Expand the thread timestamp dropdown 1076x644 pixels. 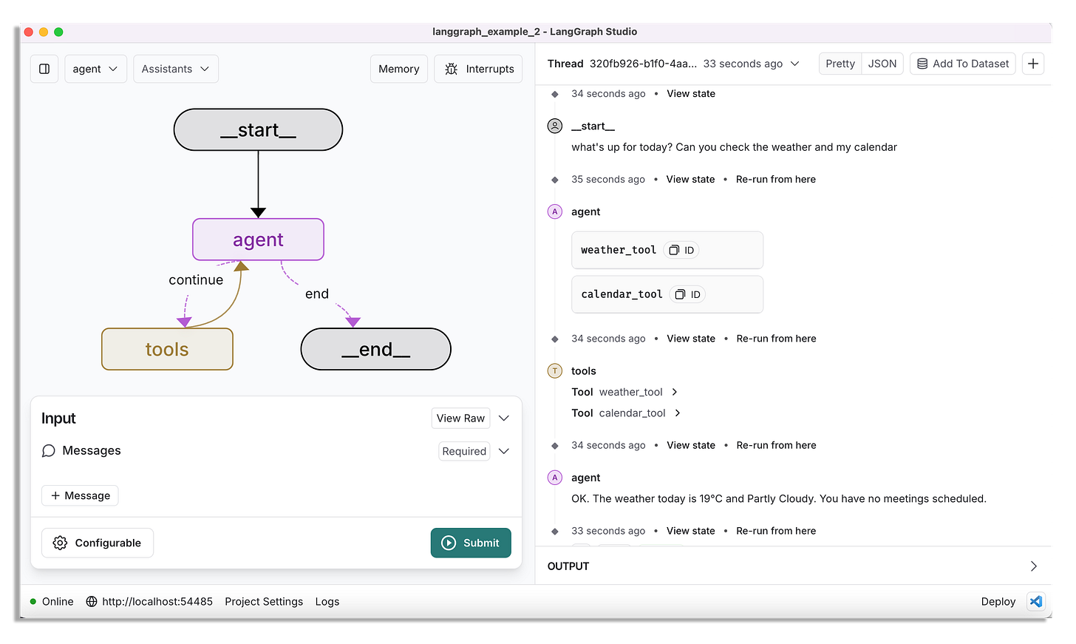pyautogui.click(x=794, y=64)
